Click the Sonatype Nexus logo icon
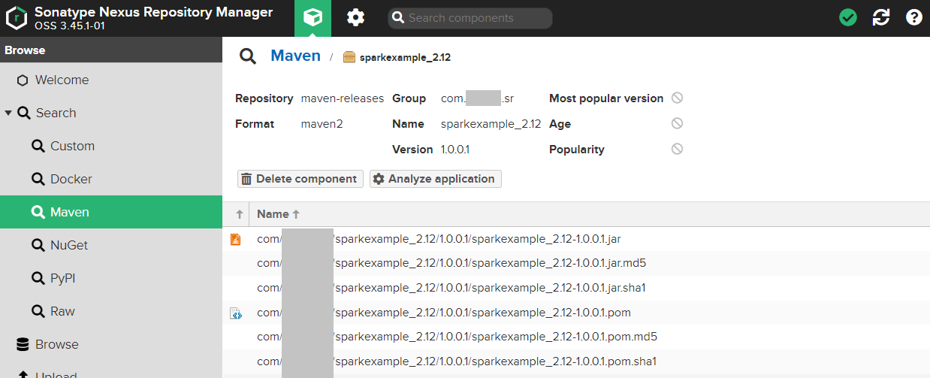Viewport: 930px width, 378px height. [17, 18]
